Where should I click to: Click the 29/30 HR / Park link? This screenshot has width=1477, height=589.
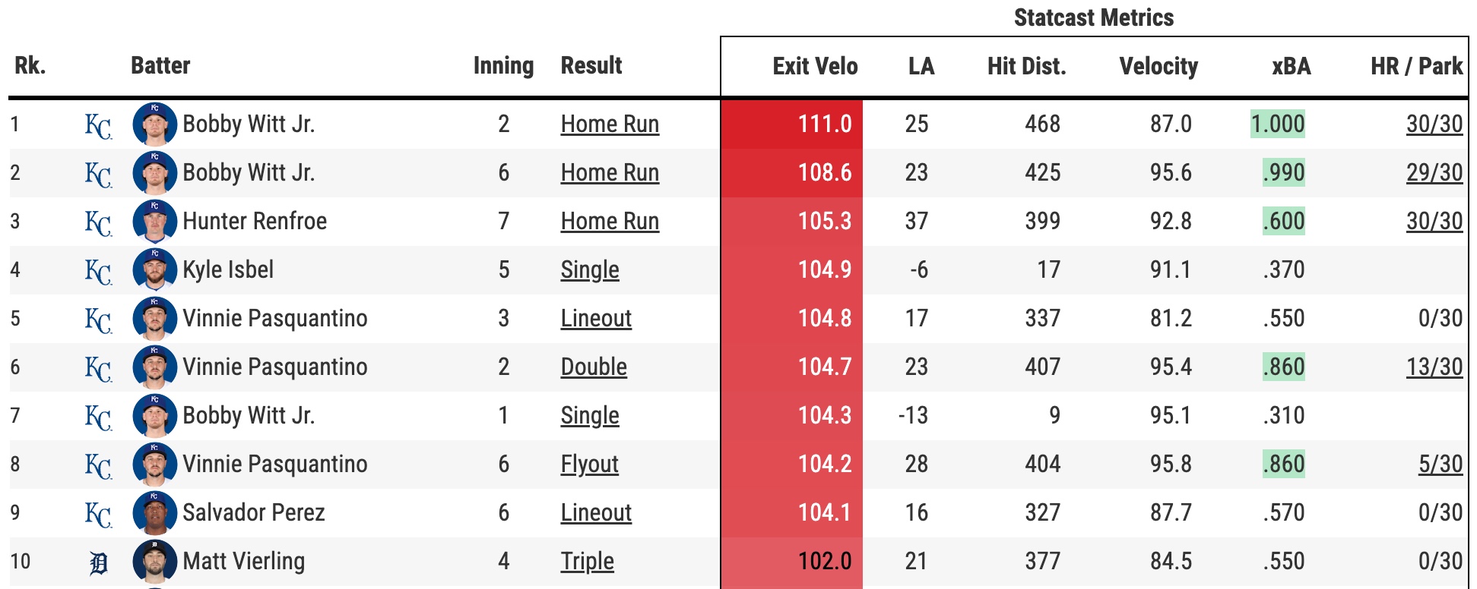click(1434, 173)
